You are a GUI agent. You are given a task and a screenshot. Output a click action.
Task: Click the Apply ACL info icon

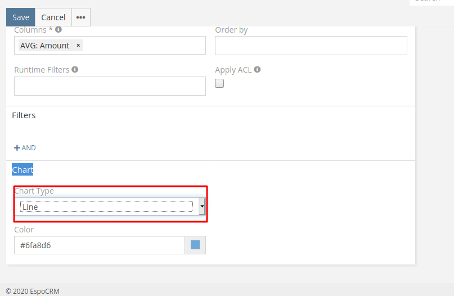pyautogui.click(x=257, y=70)
